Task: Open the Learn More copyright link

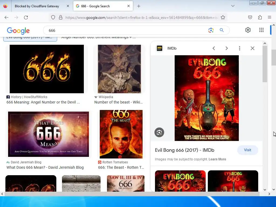Action: [217, 159]
